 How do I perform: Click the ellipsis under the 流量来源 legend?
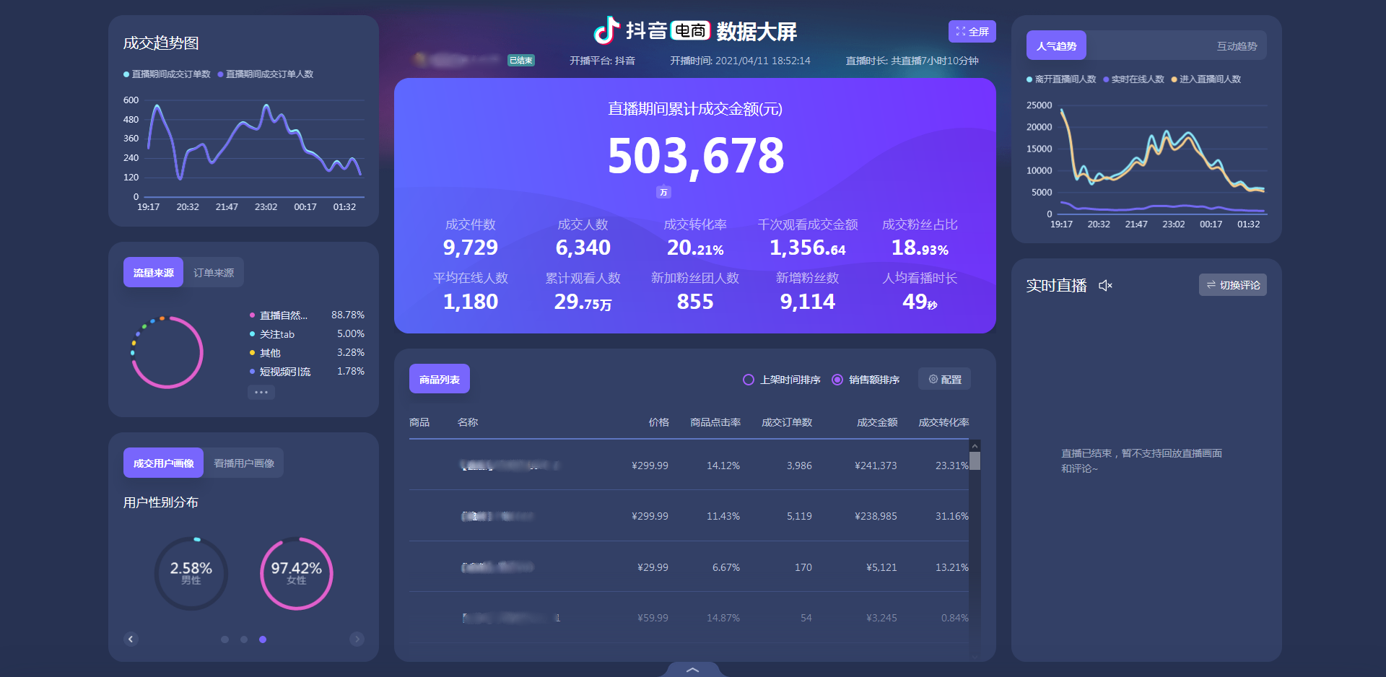tap(261, 392)
